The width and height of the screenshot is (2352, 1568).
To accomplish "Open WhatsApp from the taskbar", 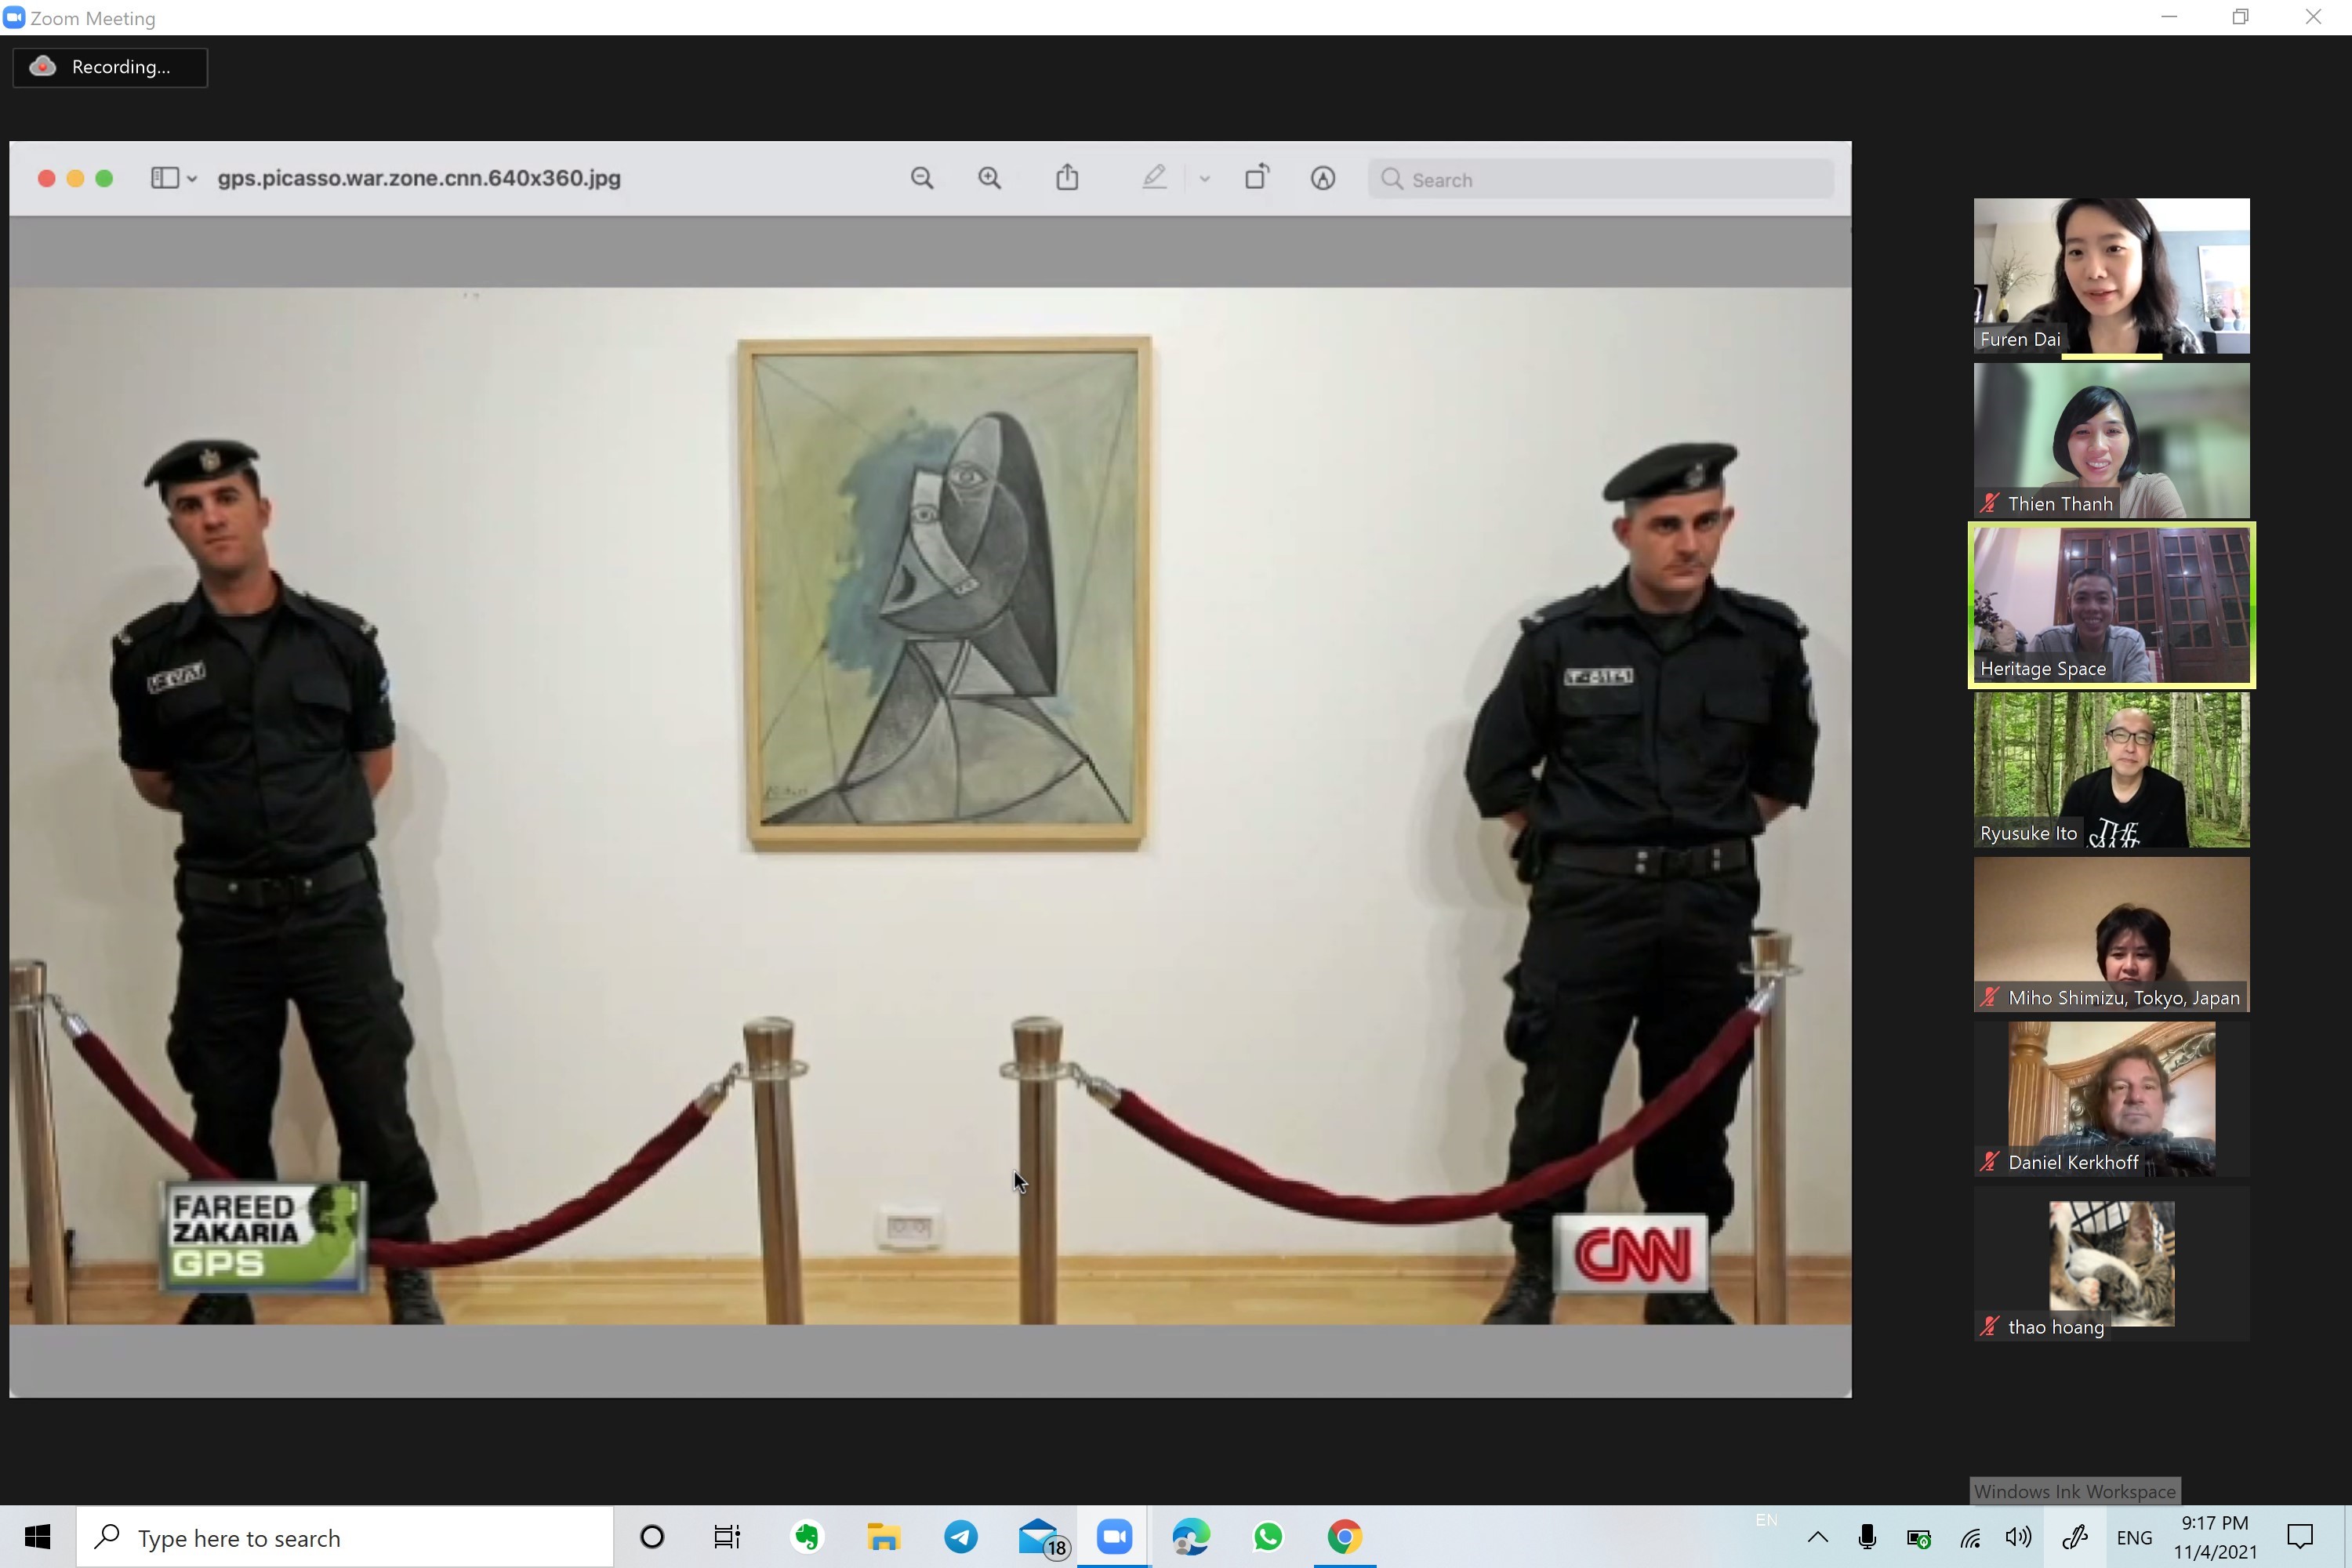I will [1268, 1537].
